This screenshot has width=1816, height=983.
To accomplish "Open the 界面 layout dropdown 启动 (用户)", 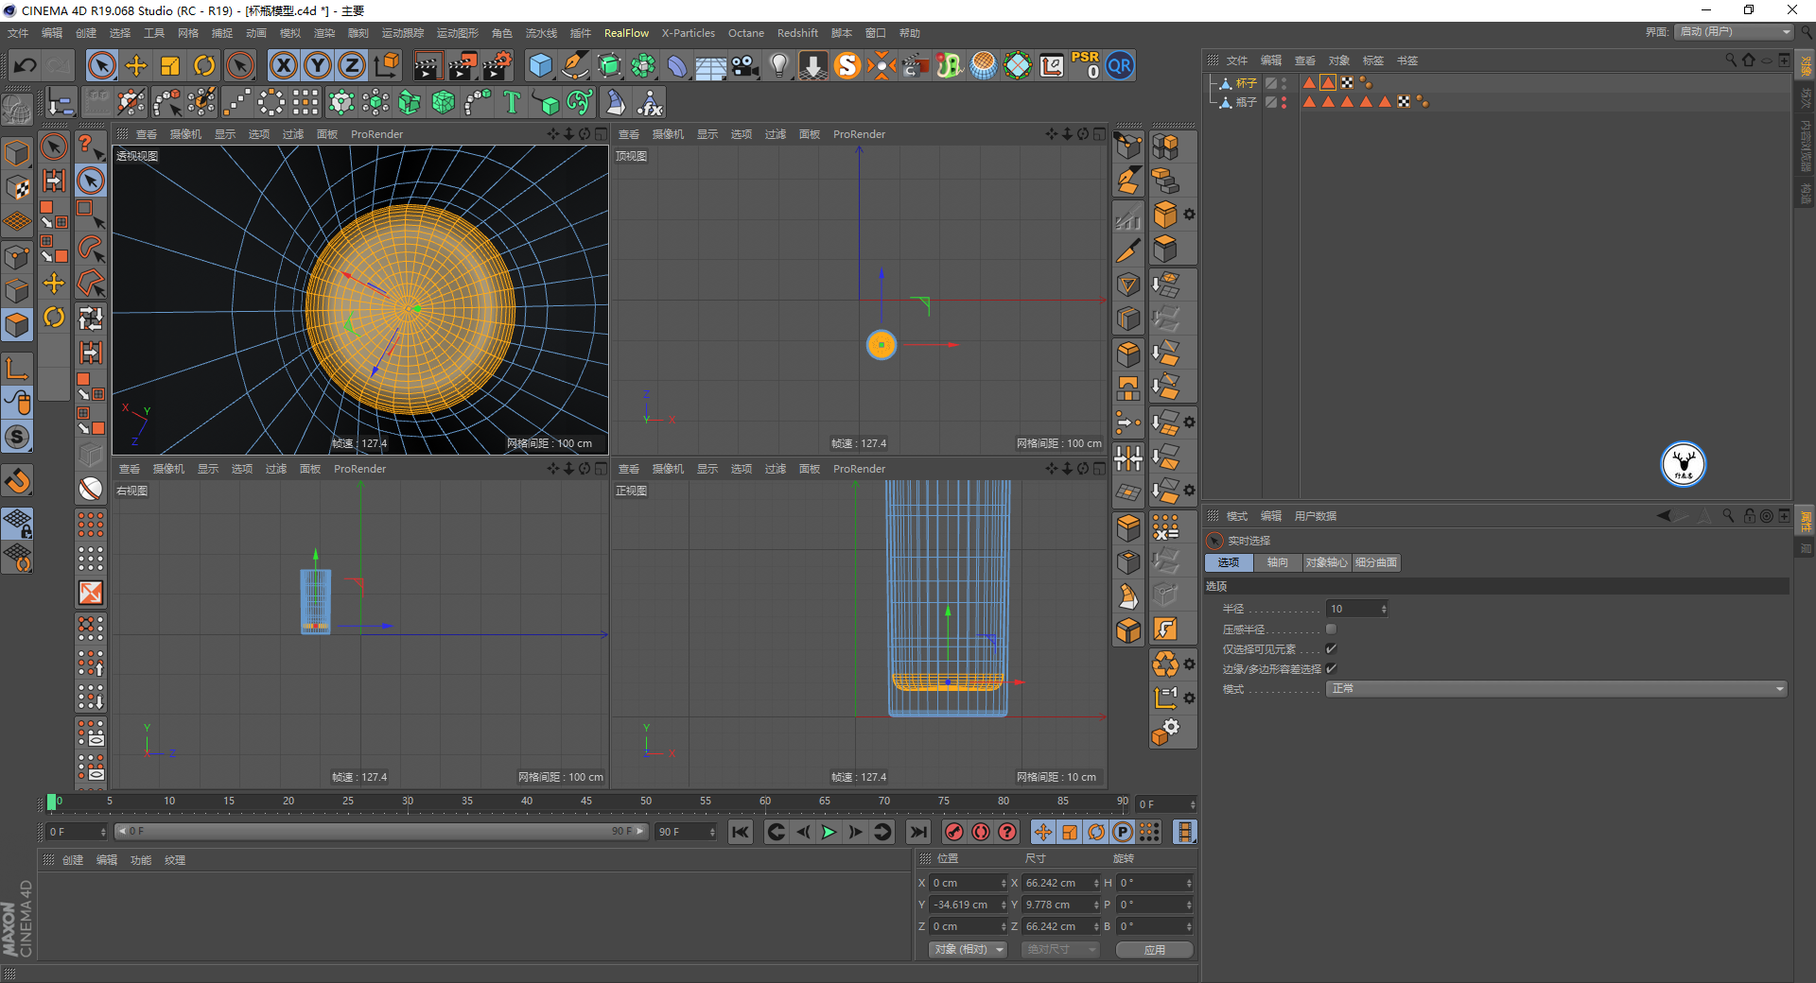I will (x=1734, y=32).
